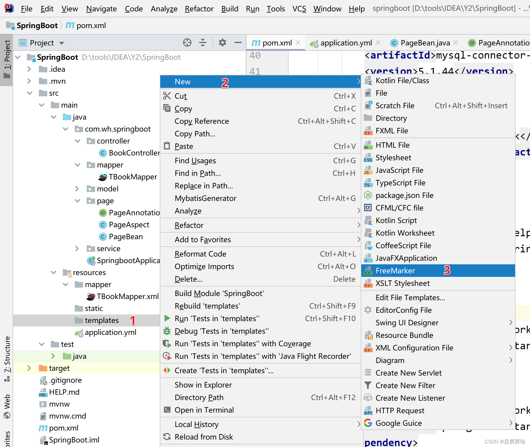Viewport: 530px width, 447px height.
Task: Choose Create New Servlet from the list
Action: 409,373
